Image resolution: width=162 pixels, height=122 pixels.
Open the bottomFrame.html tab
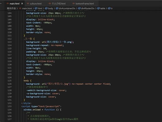(85, 4)
